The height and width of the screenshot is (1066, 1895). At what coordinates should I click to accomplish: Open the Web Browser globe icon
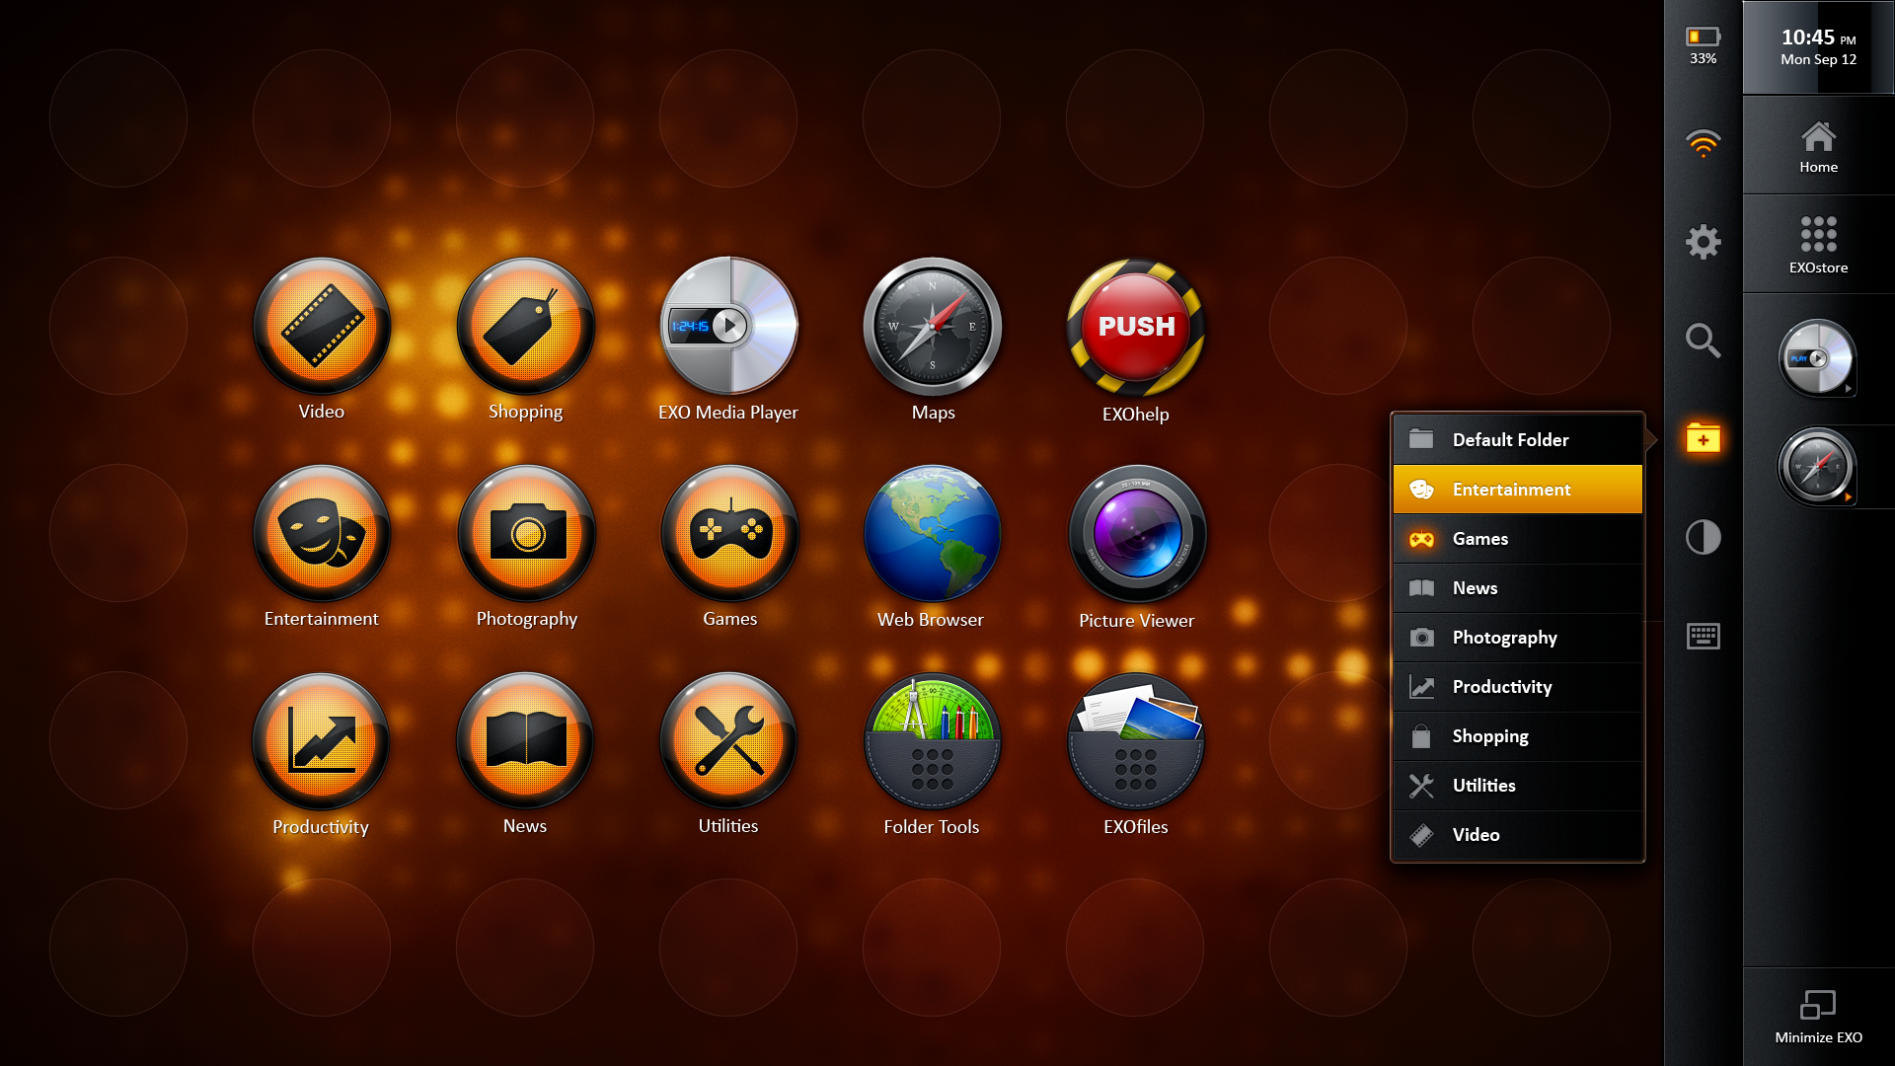[932, 534]
